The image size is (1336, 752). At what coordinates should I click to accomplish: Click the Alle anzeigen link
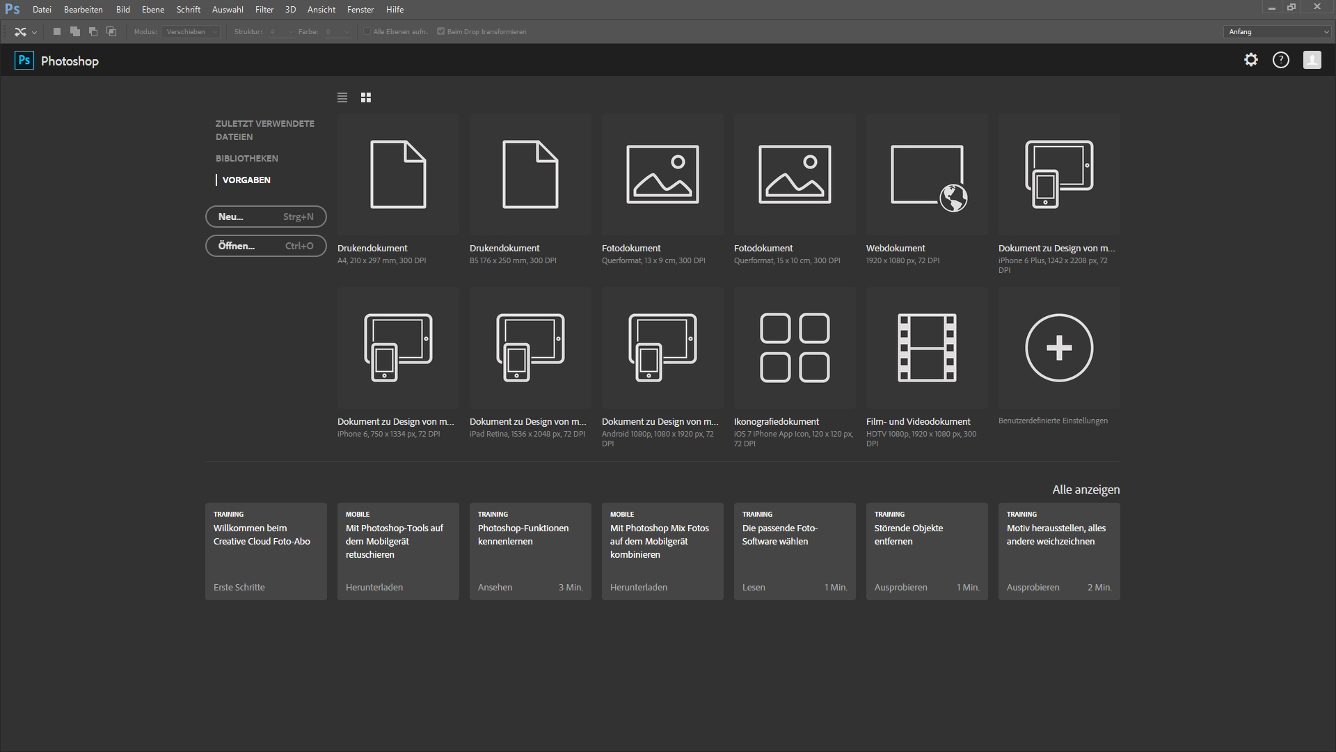click(x=1085, y=489)
